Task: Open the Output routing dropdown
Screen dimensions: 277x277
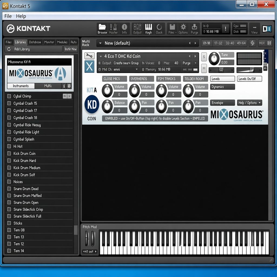Action: tap(126, 63)
